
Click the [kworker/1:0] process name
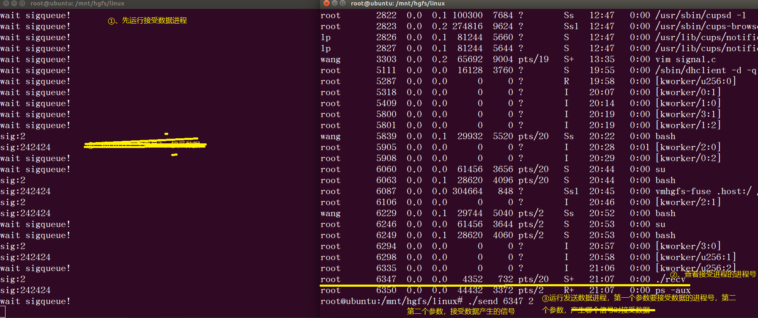[688, 103]
